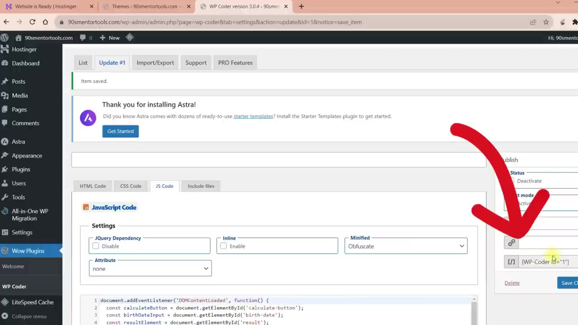Open a new browser tab with plus

301,6
